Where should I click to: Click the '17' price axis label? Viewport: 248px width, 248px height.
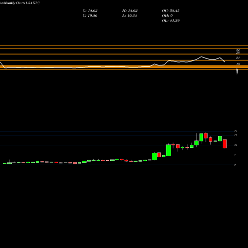(236, 135)
